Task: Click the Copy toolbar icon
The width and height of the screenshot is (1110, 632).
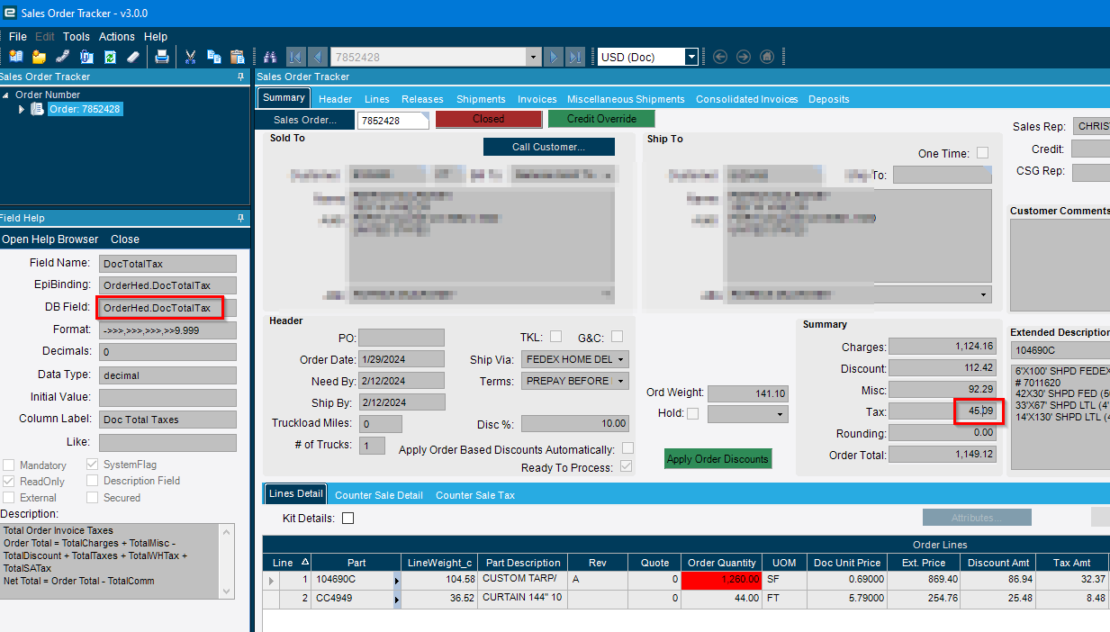Action: [214, 57]
